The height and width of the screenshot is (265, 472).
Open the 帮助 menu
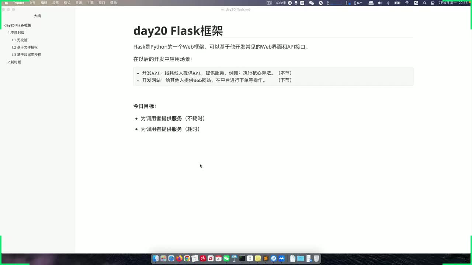pyautogui.click(x=113, y=3)
